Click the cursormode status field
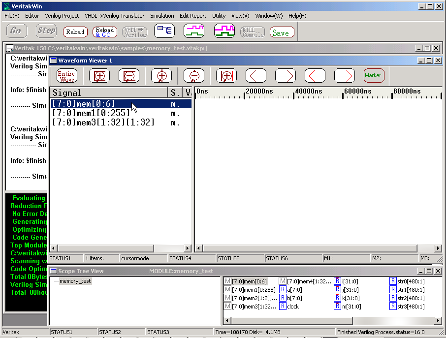 pyautogui.click(x=143, y=258)
